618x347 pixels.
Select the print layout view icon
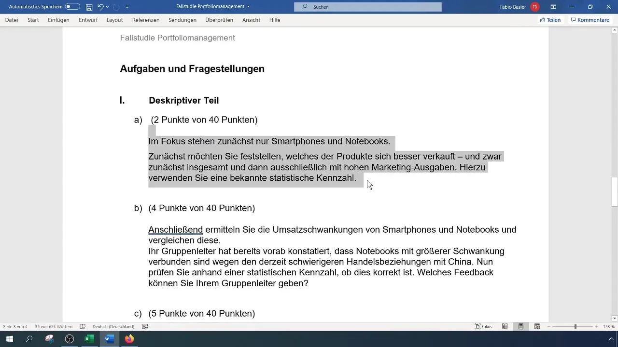pos(521,326)
